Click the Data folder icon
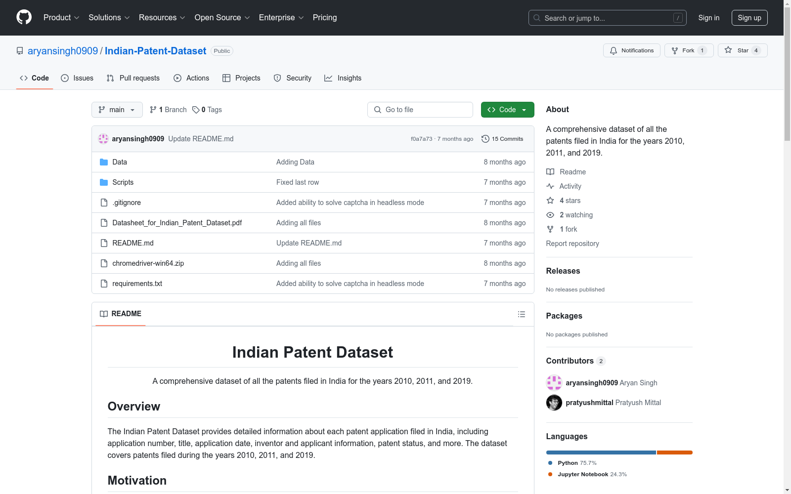Viewport: 791px width, 494px height. pyautogui.click(x=104, y=162)
